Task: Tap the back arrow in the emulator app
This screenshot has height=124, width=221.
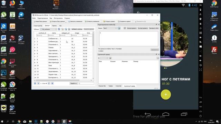Action: [138, 12]
